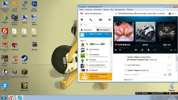This screenshot has height=100, width=178.
Task: Click the рита motorcycle thumbnail
Action: point(145,32)
